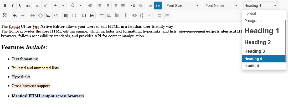Click 'Identical HTML output across browsers' bullet

[48, 96]
